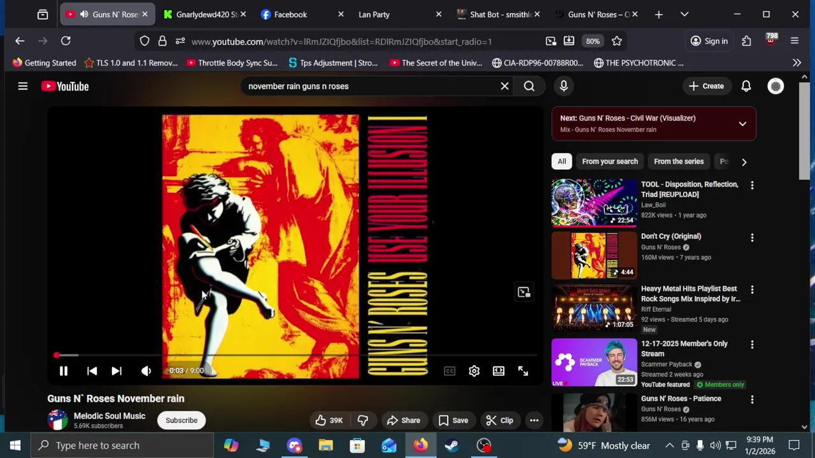815x458 pixels.
Task: Search with your voice microphone
Action: (x=563, y=86)
